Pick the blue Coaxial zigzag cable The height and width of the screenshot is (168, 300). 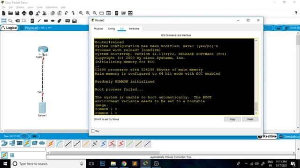click(103, 144)
